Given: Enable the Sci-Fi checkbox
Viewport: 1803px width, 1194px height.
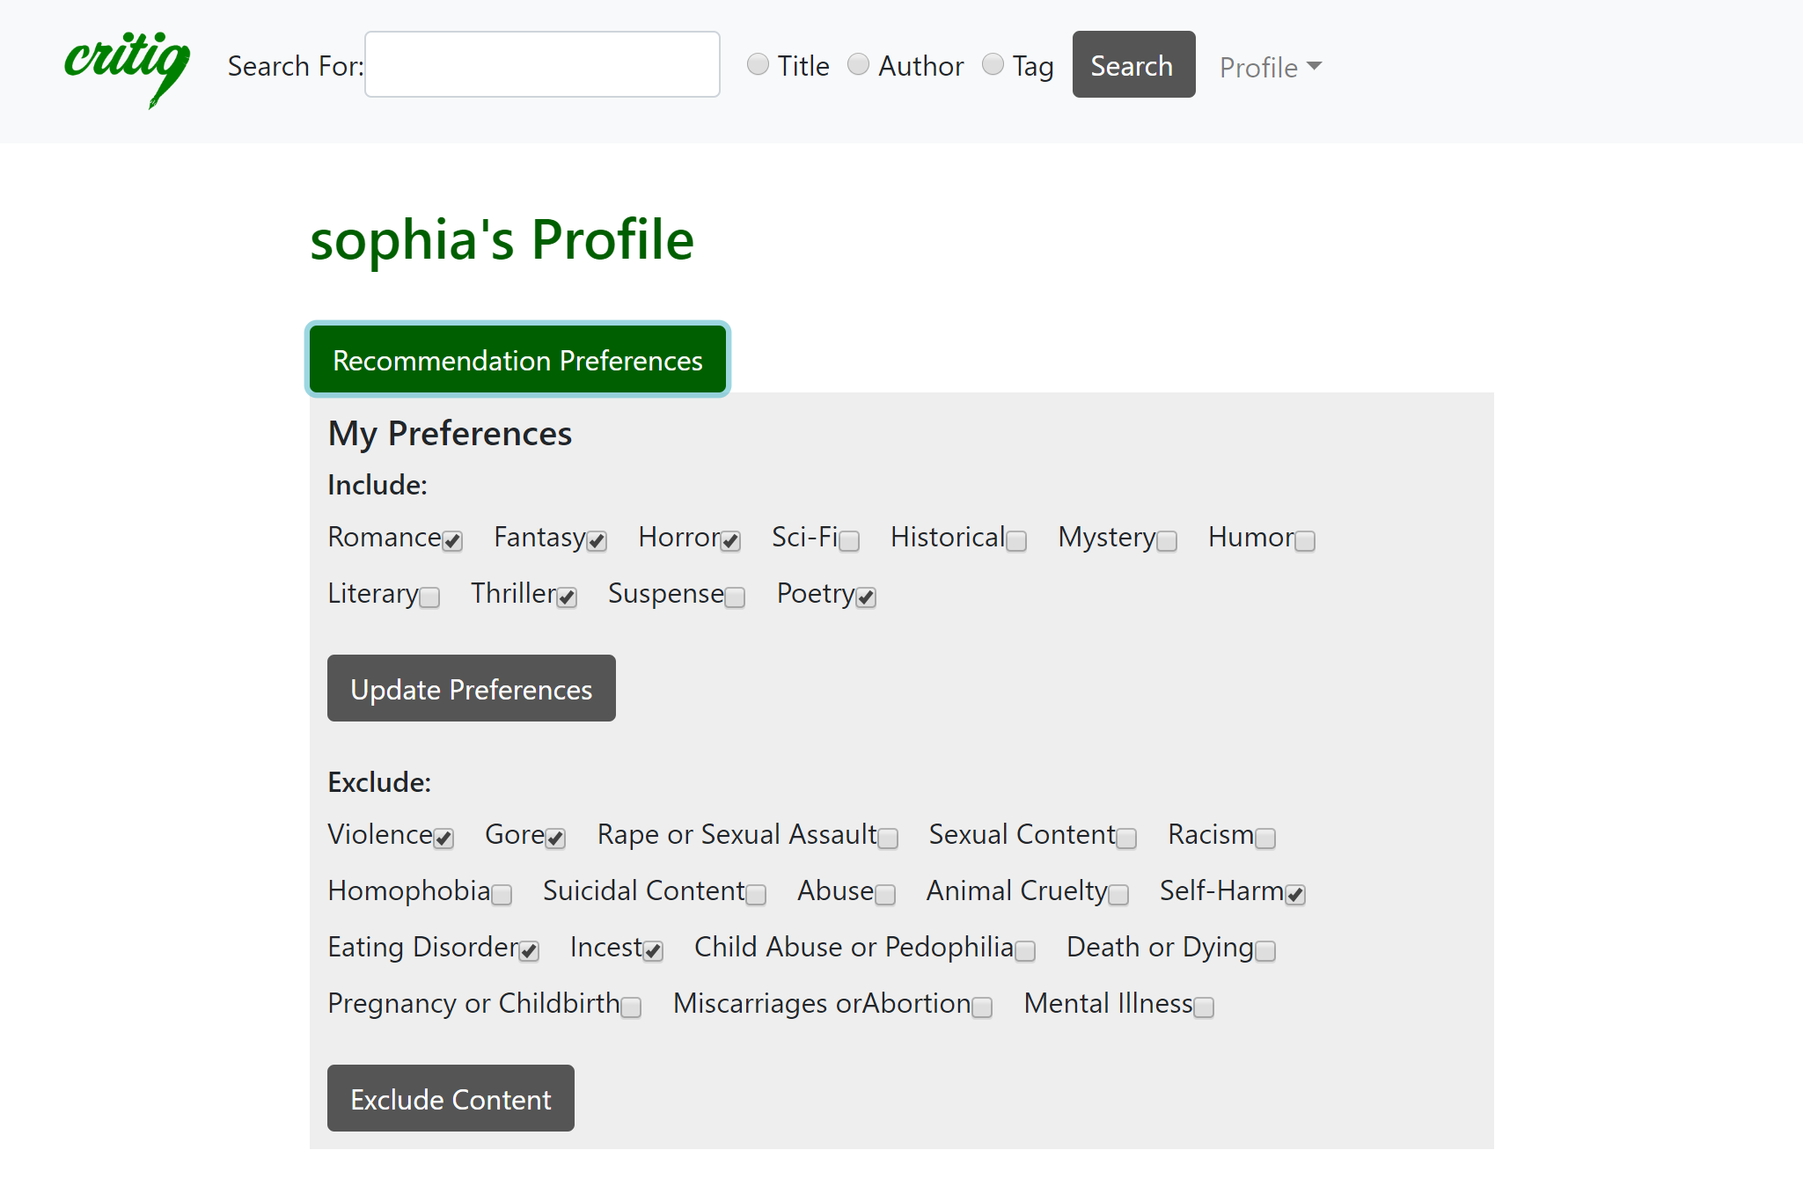Looking at the screenshot, I should tap(849, 541).
